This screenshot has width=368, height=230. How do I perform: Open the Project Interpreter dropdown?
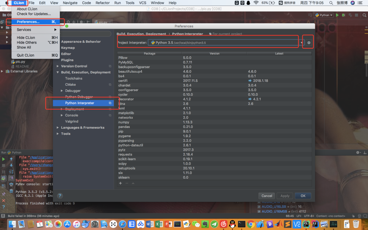(226, 43)
